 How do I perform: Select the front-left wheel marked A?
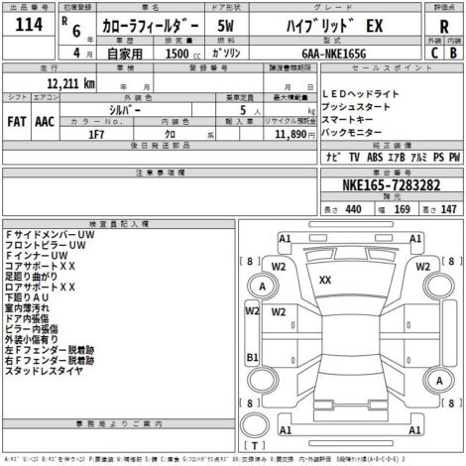click(x=263, y=287)
